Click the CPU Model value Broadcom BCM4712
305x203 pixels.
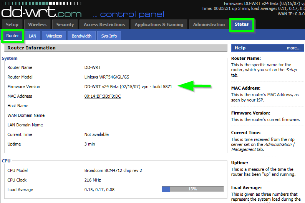[x=113, y=170]
